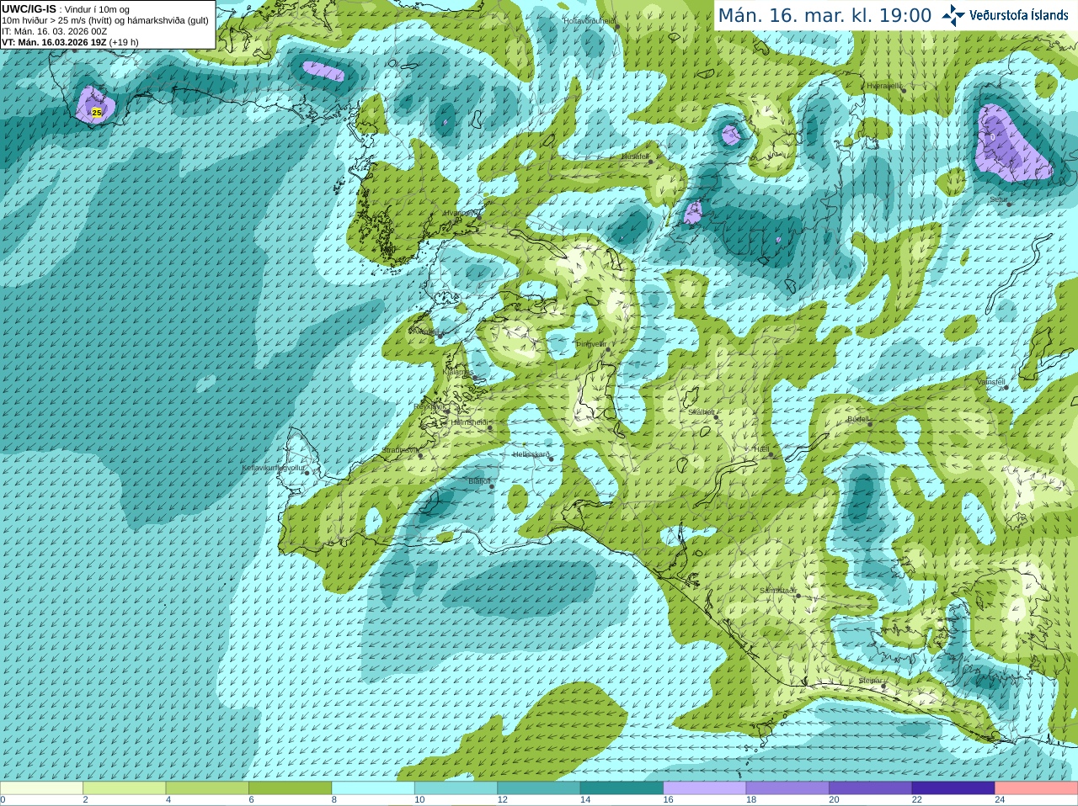Click the Hveravellir station dot
This screenshot has width=1078, height=806.
pos(903,91)
